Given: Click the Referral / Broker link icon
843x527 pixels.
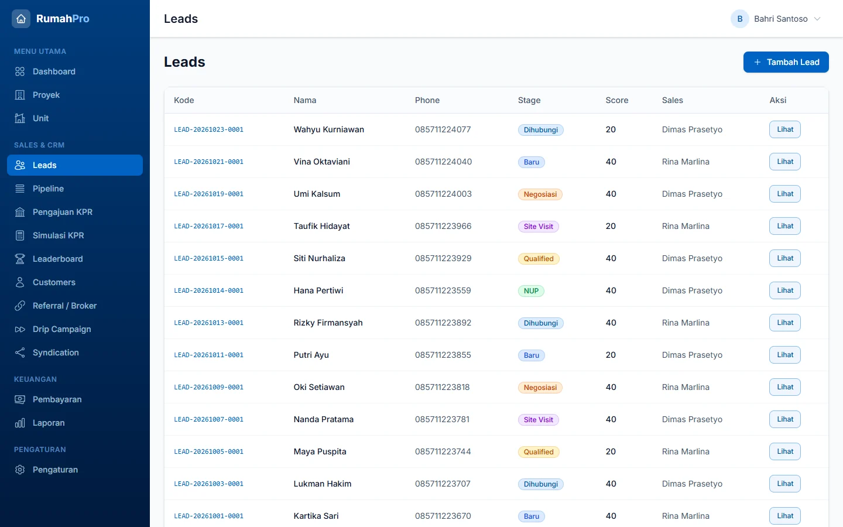Looking at the screenshot, I should 20,306.
